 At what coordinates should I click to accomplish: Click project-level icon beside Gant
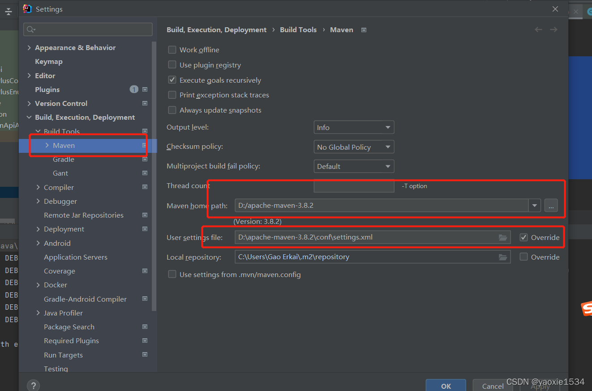pyautogui.click(x=145, y=173)
